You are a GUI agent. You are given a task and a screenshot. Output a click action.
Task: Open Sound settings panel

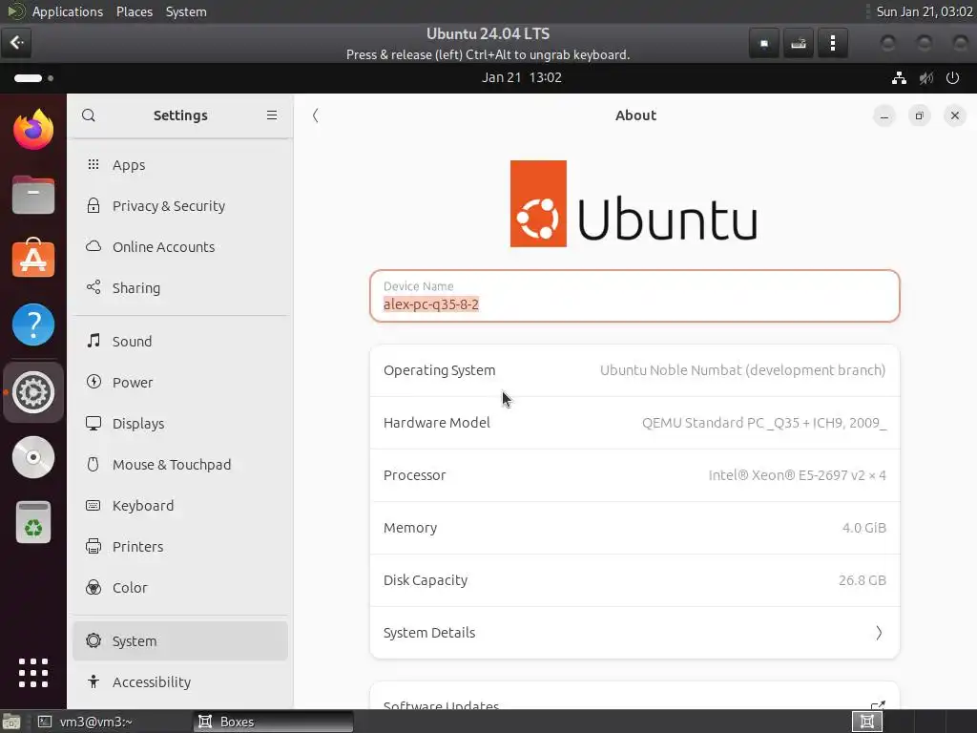180,342
